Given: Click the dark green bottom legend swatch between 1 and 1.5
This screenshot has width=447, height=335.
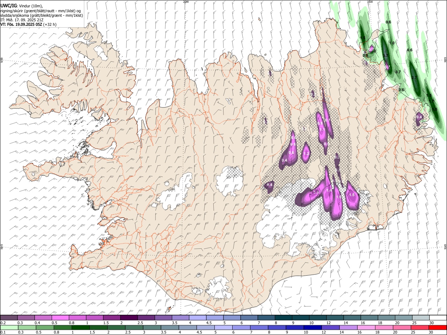Looking at the screenshot, I should 81,327.
